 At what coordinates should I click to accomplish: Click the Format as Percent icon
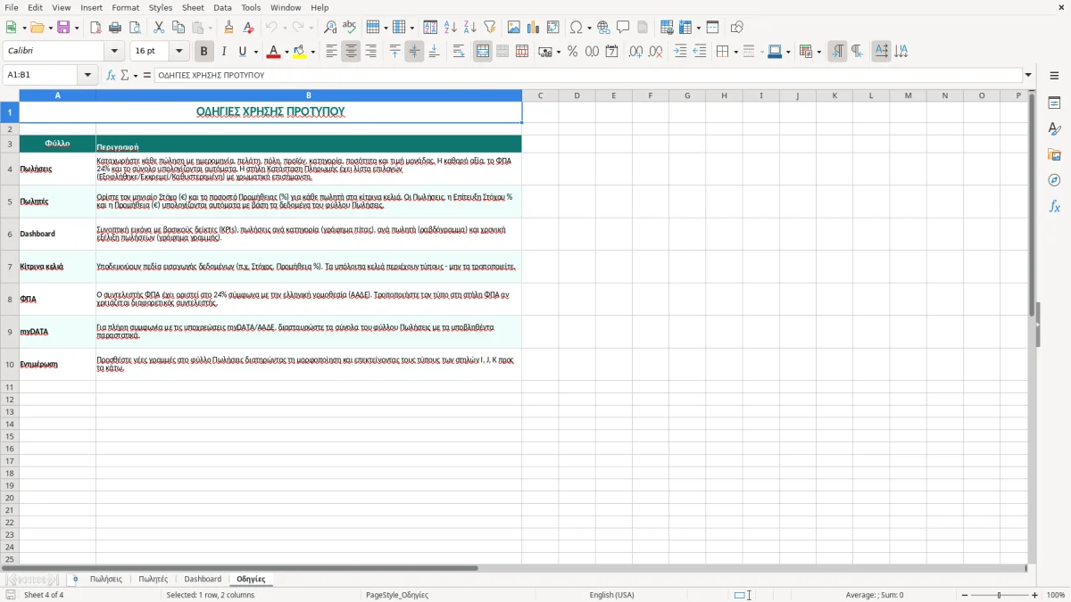(x=573, y=52)
